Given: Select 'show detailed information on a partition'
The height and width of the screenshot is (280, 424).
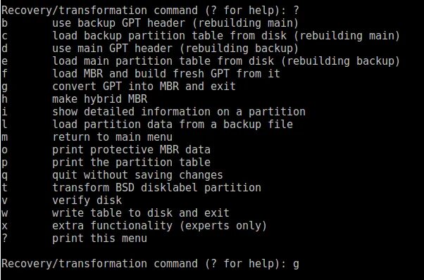Looking at the screenshot, I should 179,112.
